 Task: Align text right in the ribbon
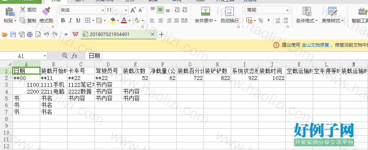tap(169, 20)
